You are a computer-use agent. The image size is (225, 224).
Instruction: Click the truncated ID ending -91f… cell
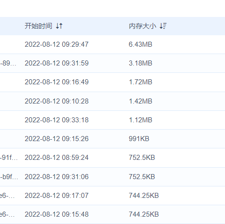[x=9, y=158]
